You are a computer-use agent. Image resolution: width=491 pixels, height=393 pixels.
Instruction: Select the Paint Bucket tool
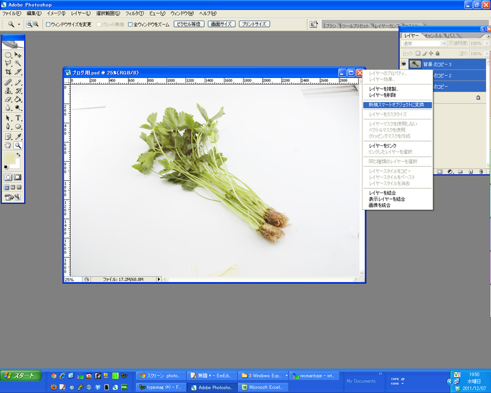18,99
